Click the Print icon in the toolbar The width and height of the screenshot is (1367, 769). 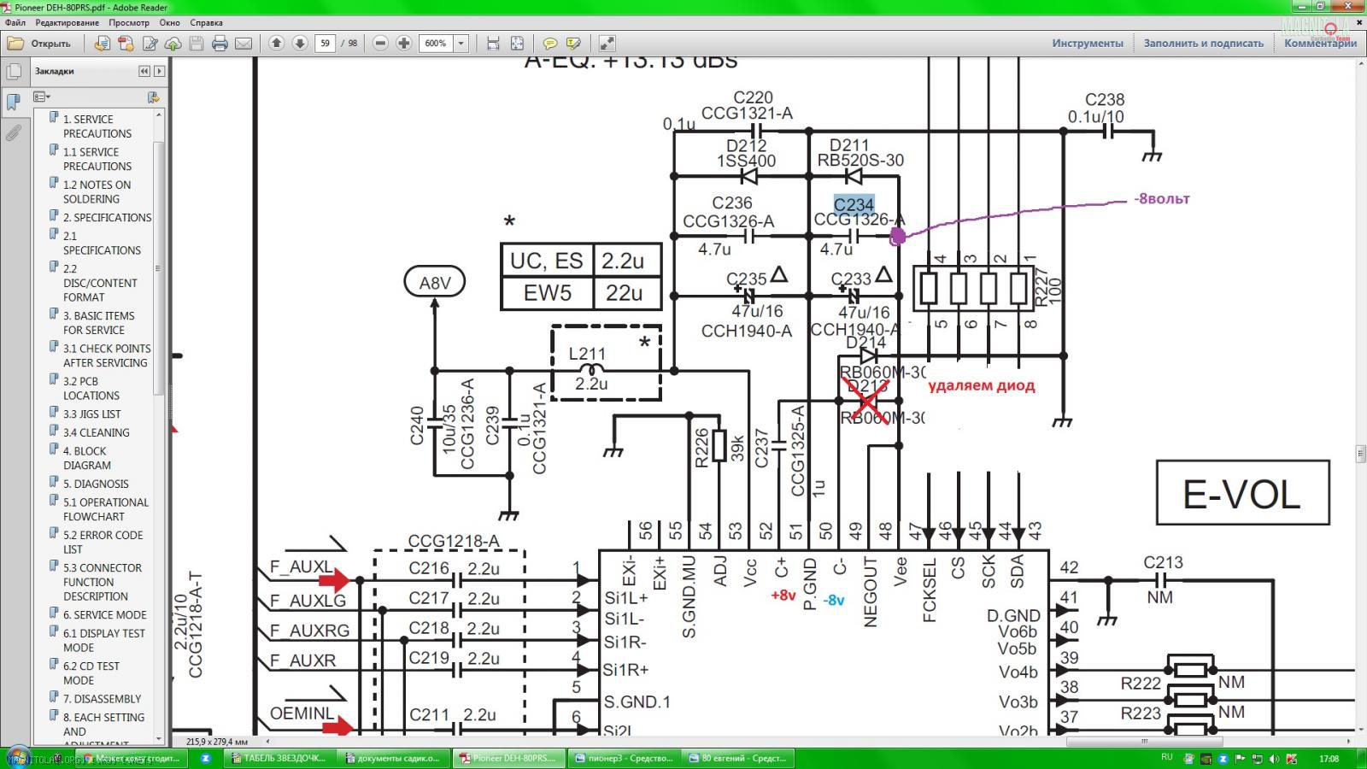click(x=220, y=44)
